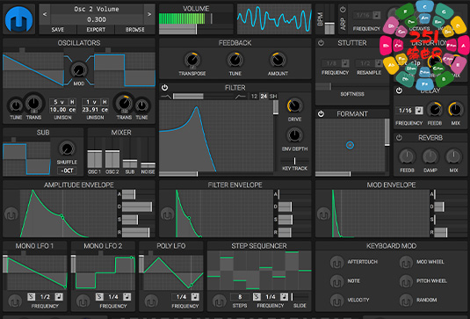Image resolution: width=470 pixels, height=319 pixels.
Task: Click the delay FEEDB knob
Action: click(x=435, y=110)
